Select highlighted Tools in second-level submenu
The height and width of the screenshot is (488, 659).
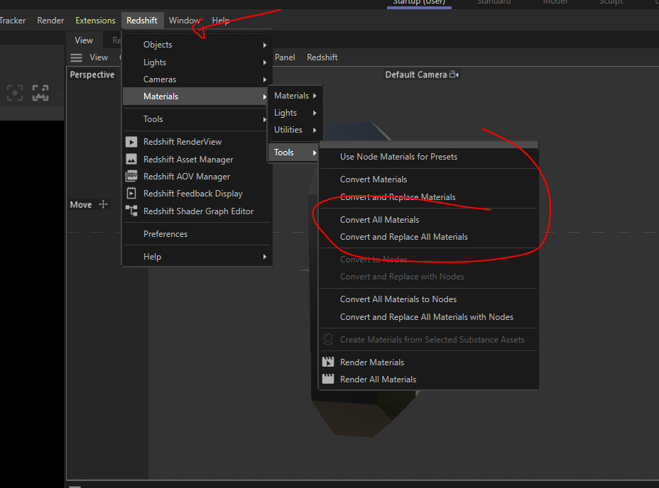pyautogui.click(x=294, y=152)
